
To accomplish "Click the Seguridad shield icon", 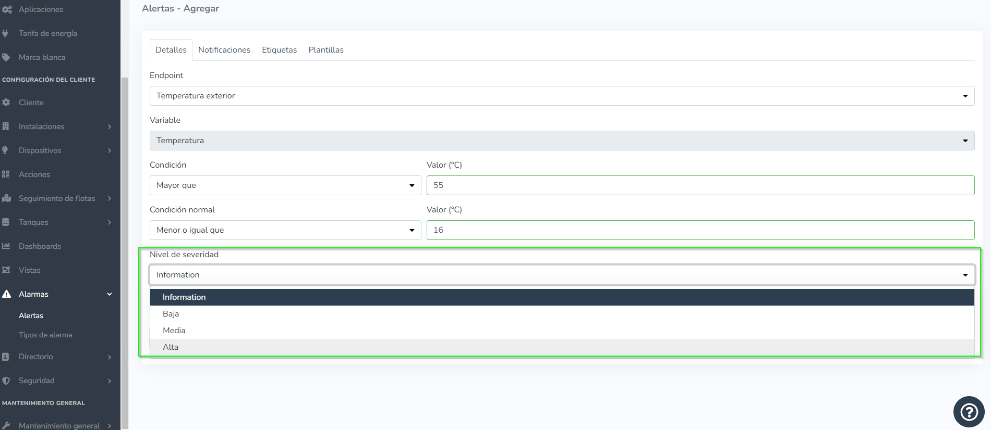I will pyautogui.click(x=6, y=381).
